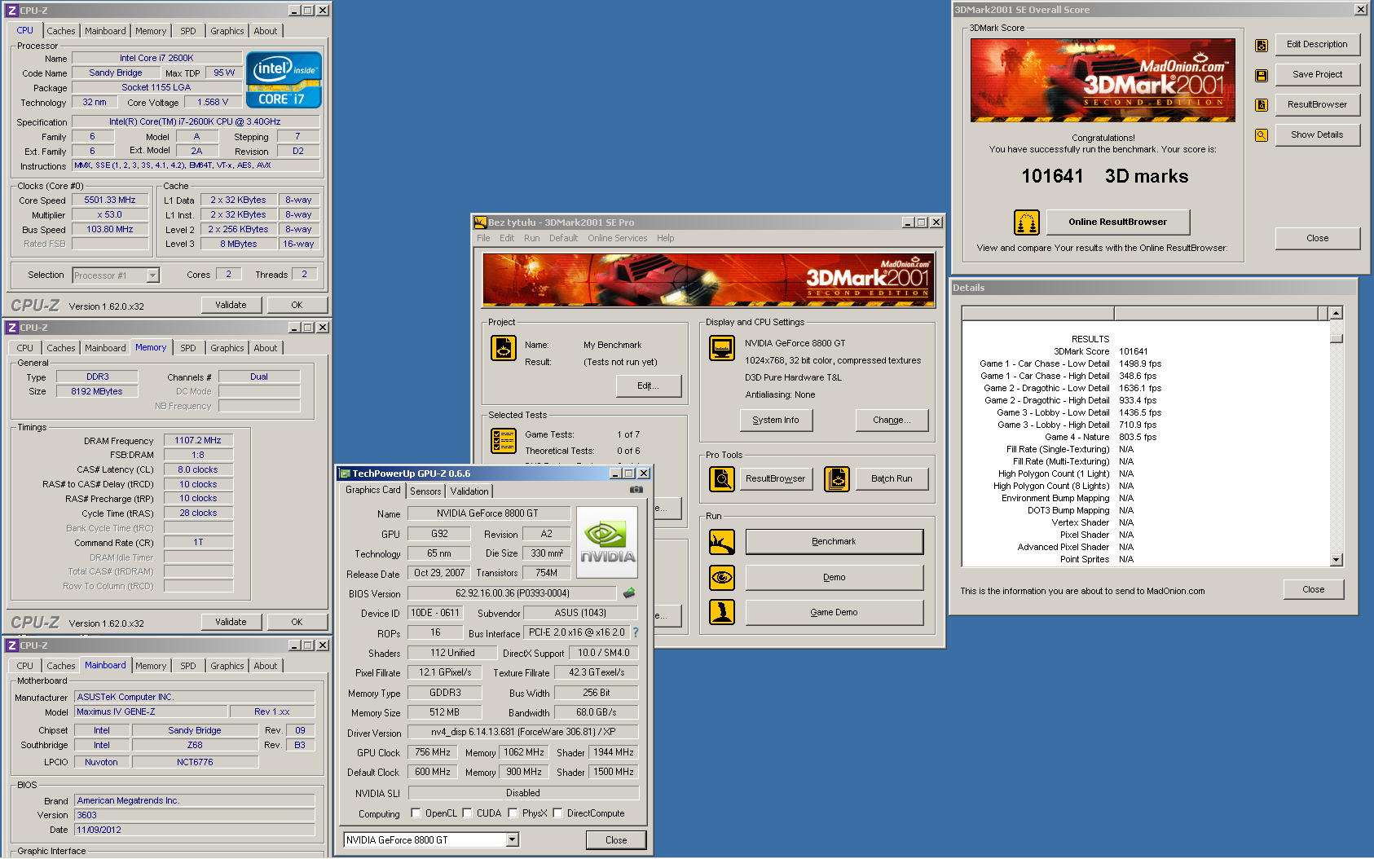Open the About tab in Mainboard CPU-Z window
The width and height of the screenshot is (1374, 859).
(266, 666)
